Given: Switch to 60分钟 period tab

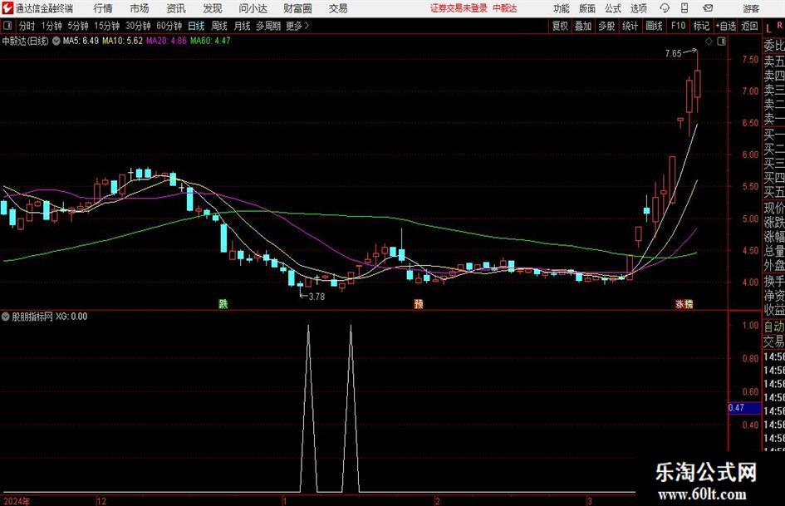Looking at the screenshot, I should click(169, 26).
